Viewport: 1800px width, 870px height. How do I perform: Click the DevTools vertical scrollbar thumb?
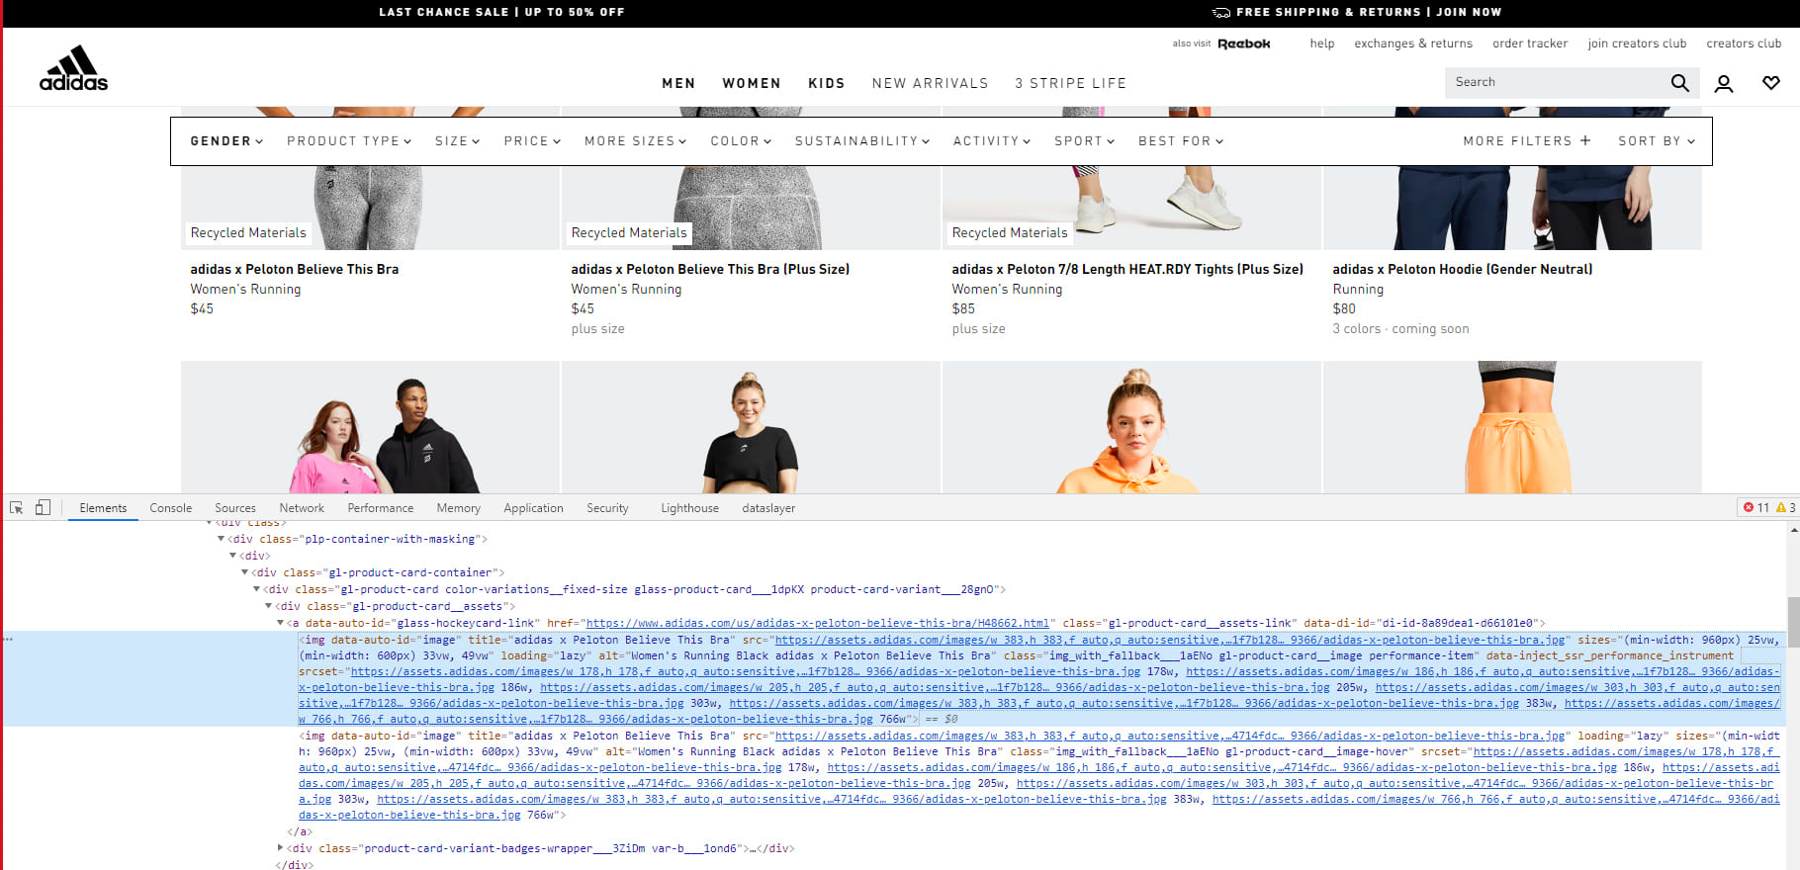[1793, 622]
